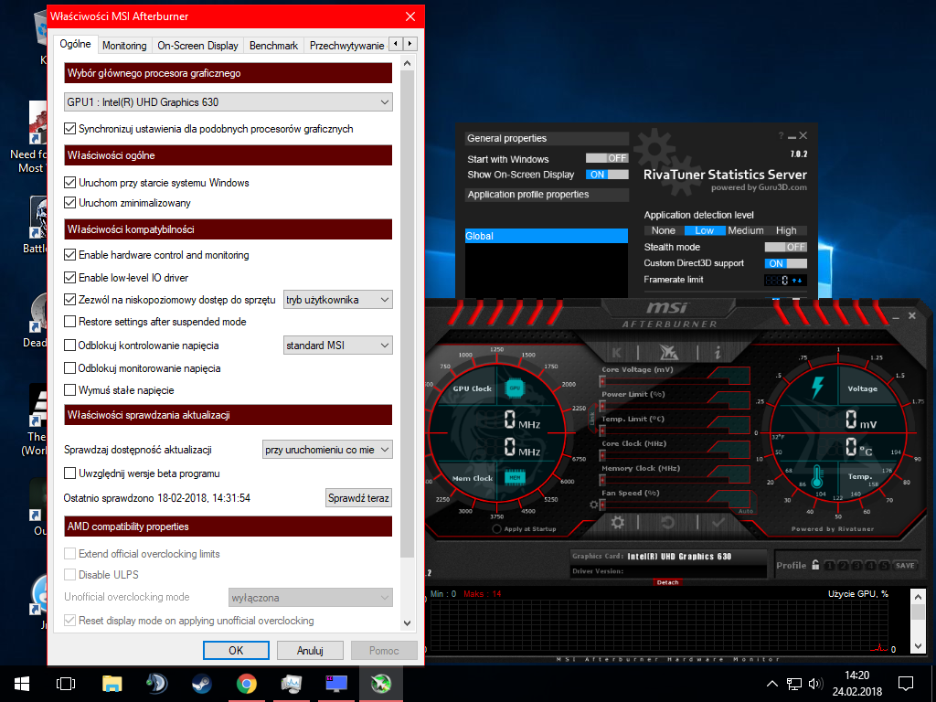Click the reset arrow icon in Afterburner
The height and width of the screenshot is (702, 936).
point(667,522)
